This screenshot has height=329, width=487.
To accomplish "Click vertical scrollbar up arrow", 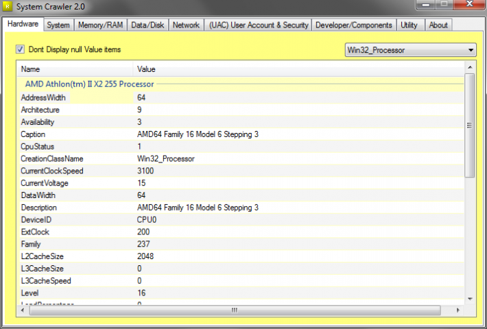I will pyautogui.click(x=470, y=67).
